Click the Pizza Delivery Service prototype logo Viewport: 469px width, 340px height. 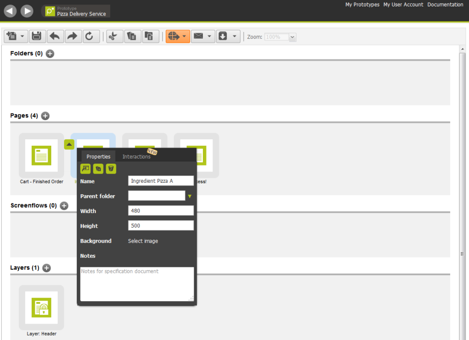pos(50,11)
